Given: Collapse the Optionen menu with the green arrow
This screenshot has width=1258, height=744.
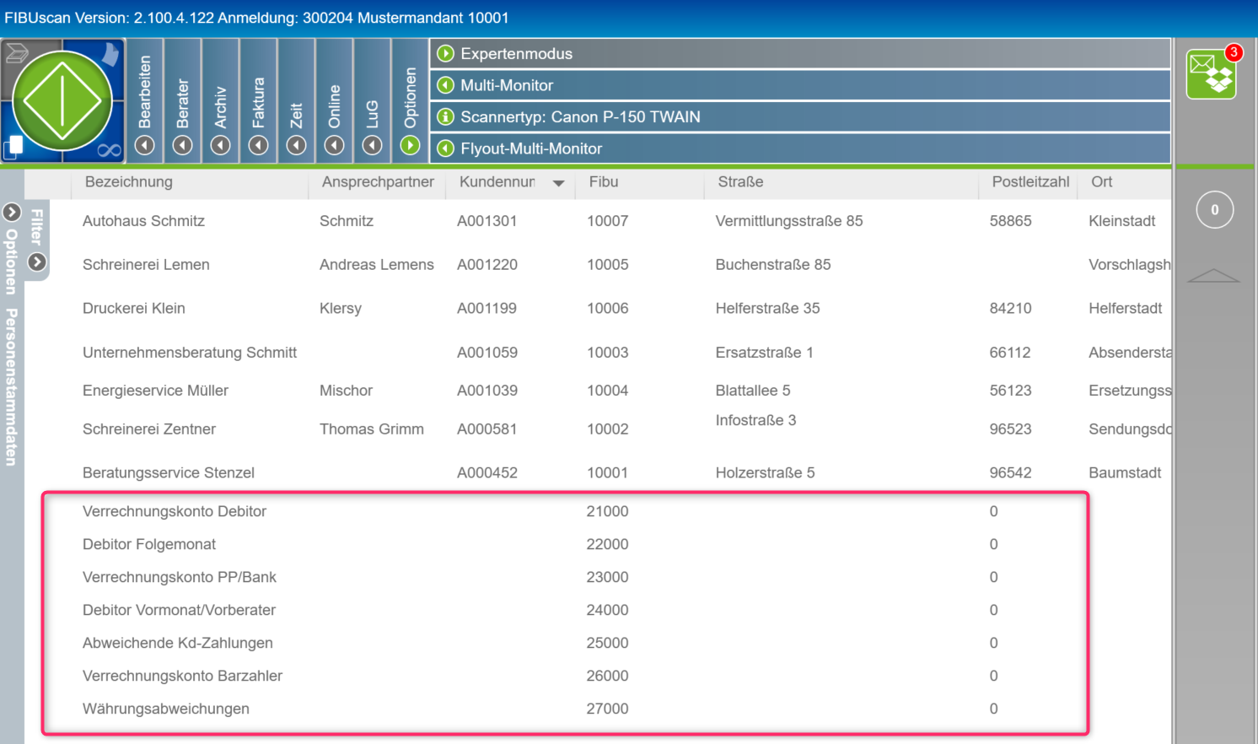Looking at the screenshot, I should 411,146.
